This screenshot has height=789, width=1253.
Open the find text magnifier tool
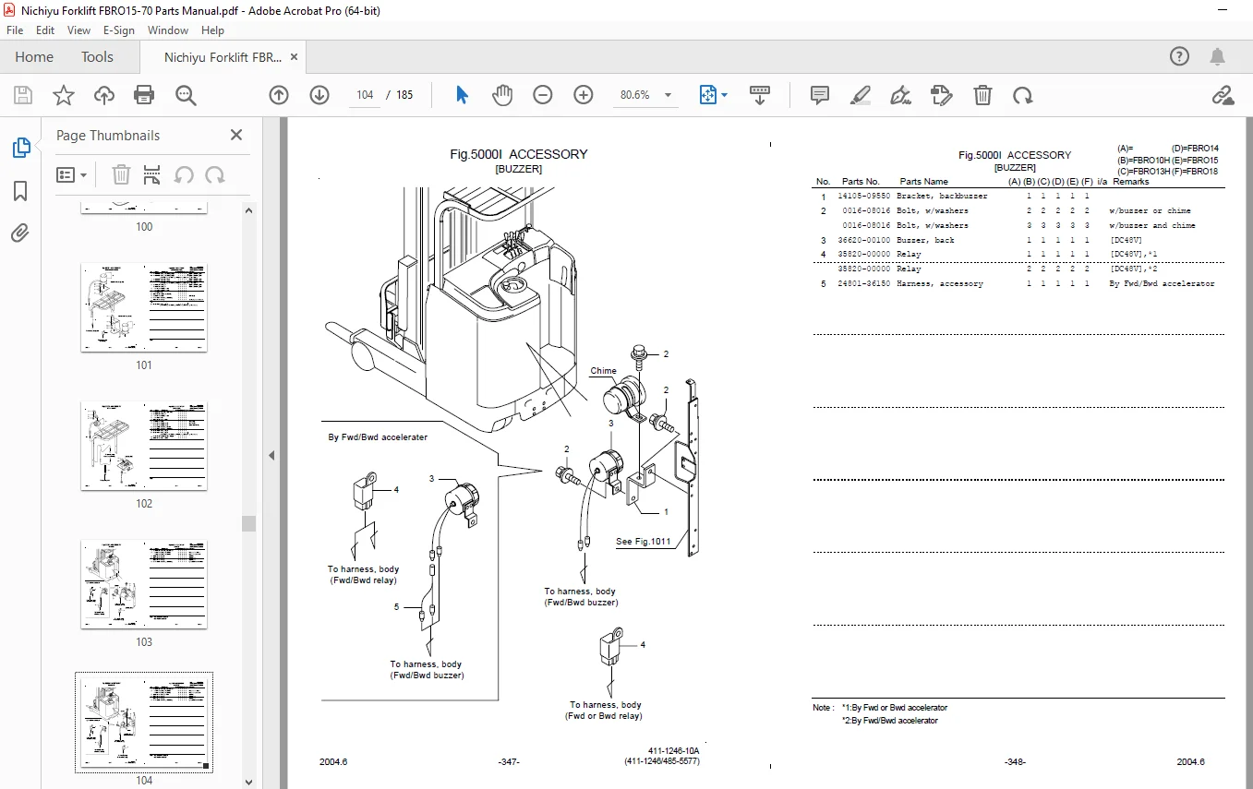tap(187, 95)
